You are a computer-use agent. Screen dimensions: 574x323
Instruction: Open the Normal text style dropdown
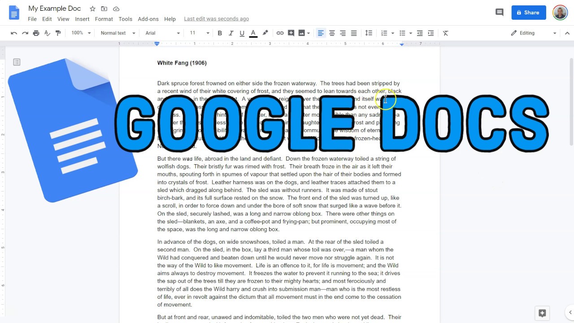117,33
